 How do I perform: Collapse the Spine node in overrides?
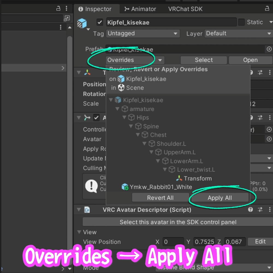131,126
